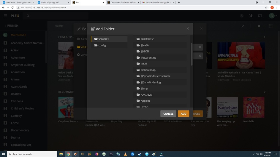Click the CANCEL button in Add Folder

(168, 114)
